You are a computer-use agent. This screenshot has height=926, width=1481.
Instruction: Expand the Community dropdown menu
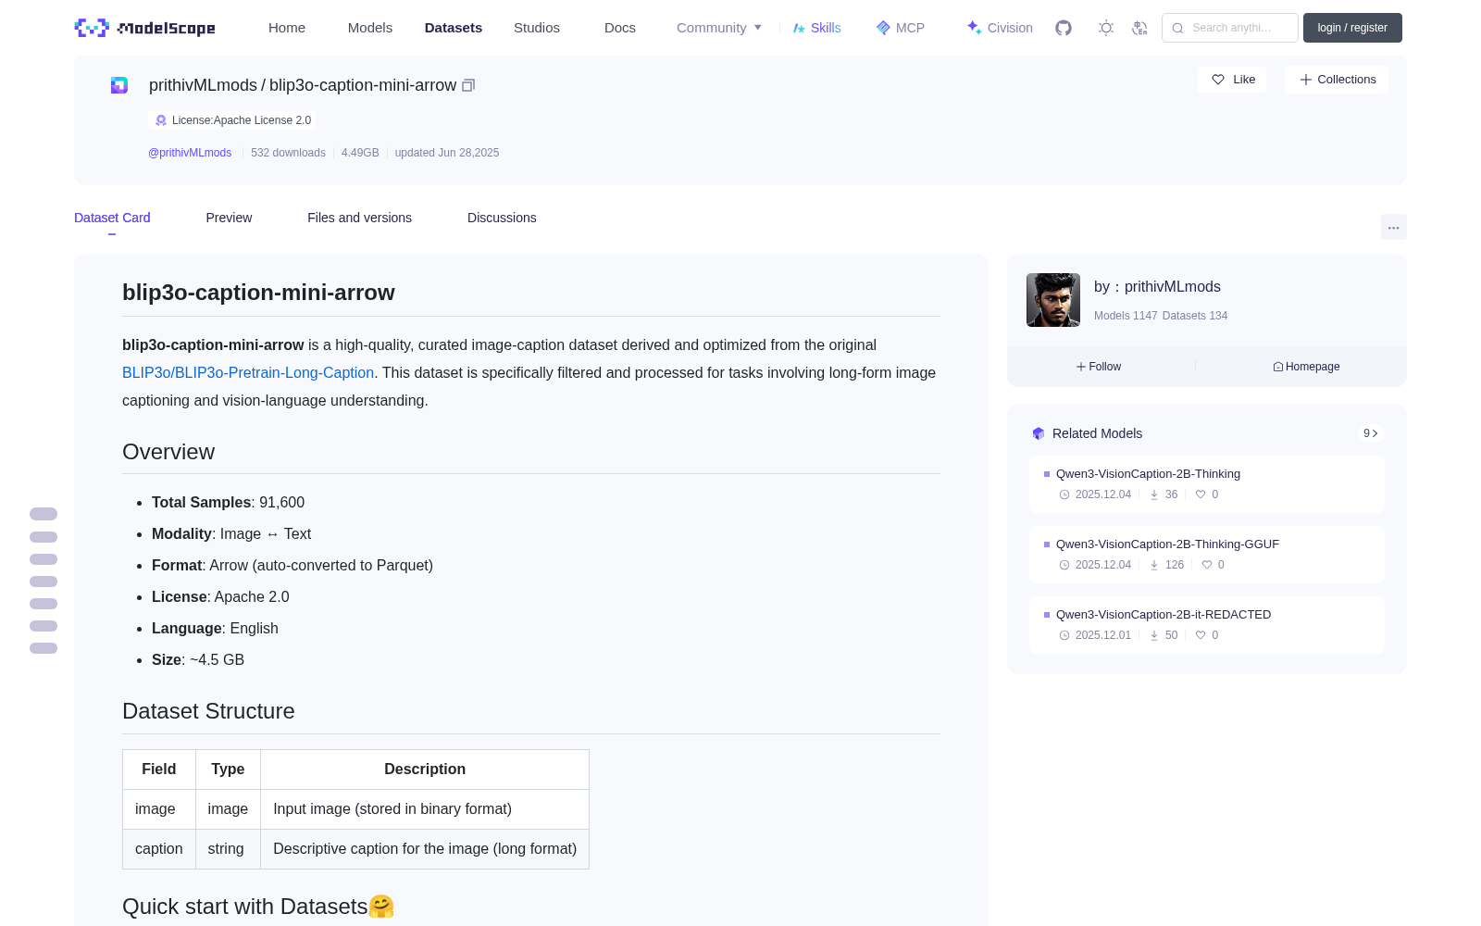pyautogui.click(x=719, y=28)
